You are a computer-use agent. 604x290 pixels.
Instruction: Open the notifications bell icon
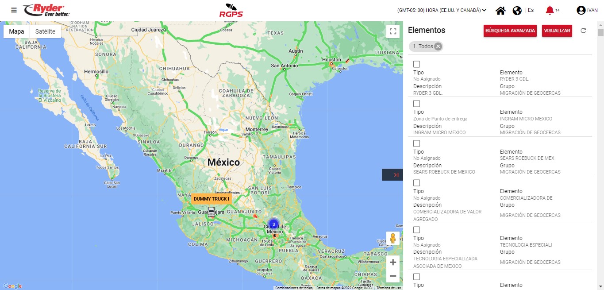pos(550,10)
